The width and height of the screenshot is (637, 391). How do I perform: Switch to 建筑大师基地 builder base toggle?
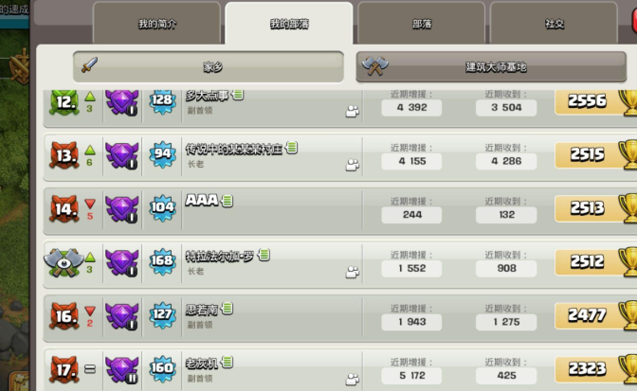tap(491, 66)
